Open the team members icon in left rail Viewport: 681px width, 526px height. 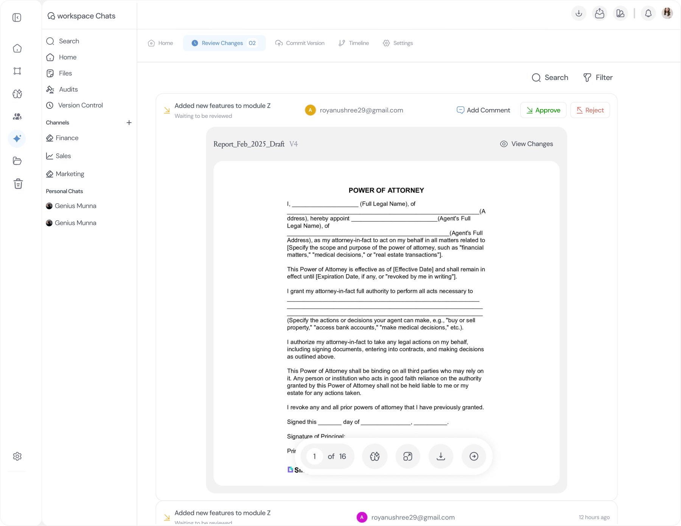[x=17, y=117]
